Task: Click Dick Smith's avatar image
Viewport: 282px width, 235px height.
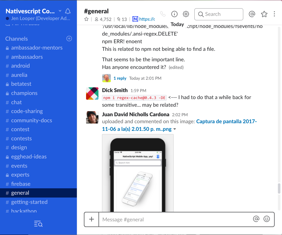Action: (x=92, y=93)
